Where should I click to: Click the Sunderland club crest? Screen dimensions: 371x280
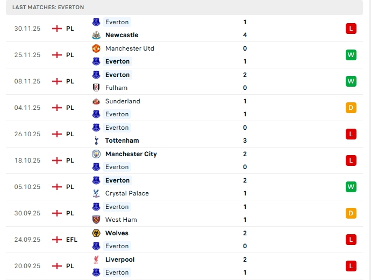pos(96,101)
